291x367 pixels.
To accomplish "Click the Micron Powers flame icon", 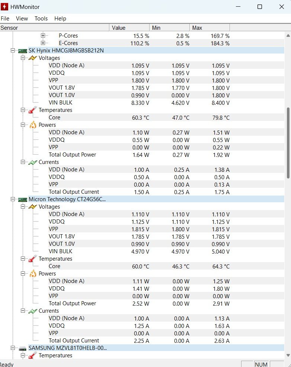I will click(x=33, y=274).
